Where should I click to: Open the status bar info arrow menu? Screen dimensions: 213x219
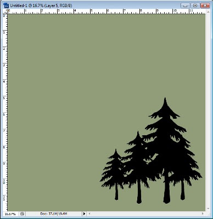pos(84,214)
